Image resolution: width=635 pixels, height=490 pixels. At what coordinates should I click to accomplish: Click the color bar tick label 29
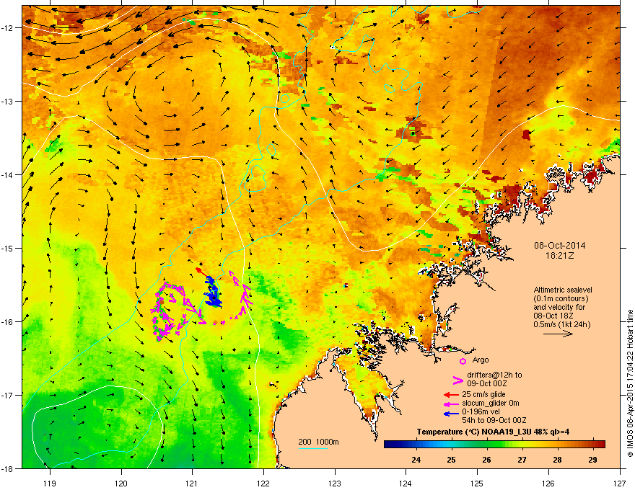click(x=592, y=460)
